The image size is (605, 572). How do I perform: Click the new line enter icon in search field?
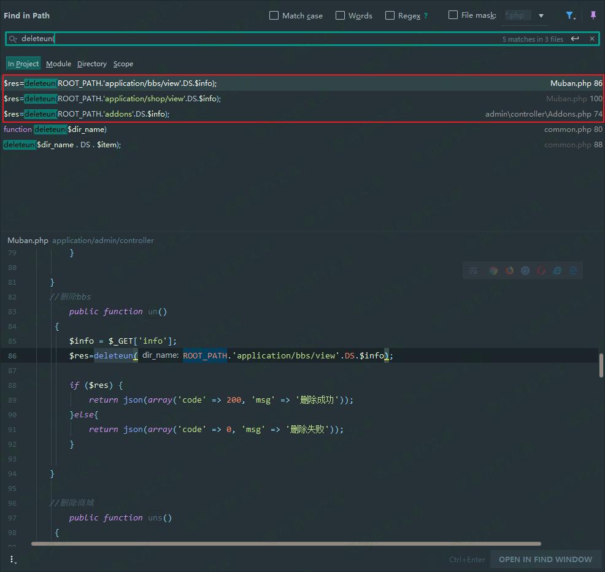click(x=575, y=39)
